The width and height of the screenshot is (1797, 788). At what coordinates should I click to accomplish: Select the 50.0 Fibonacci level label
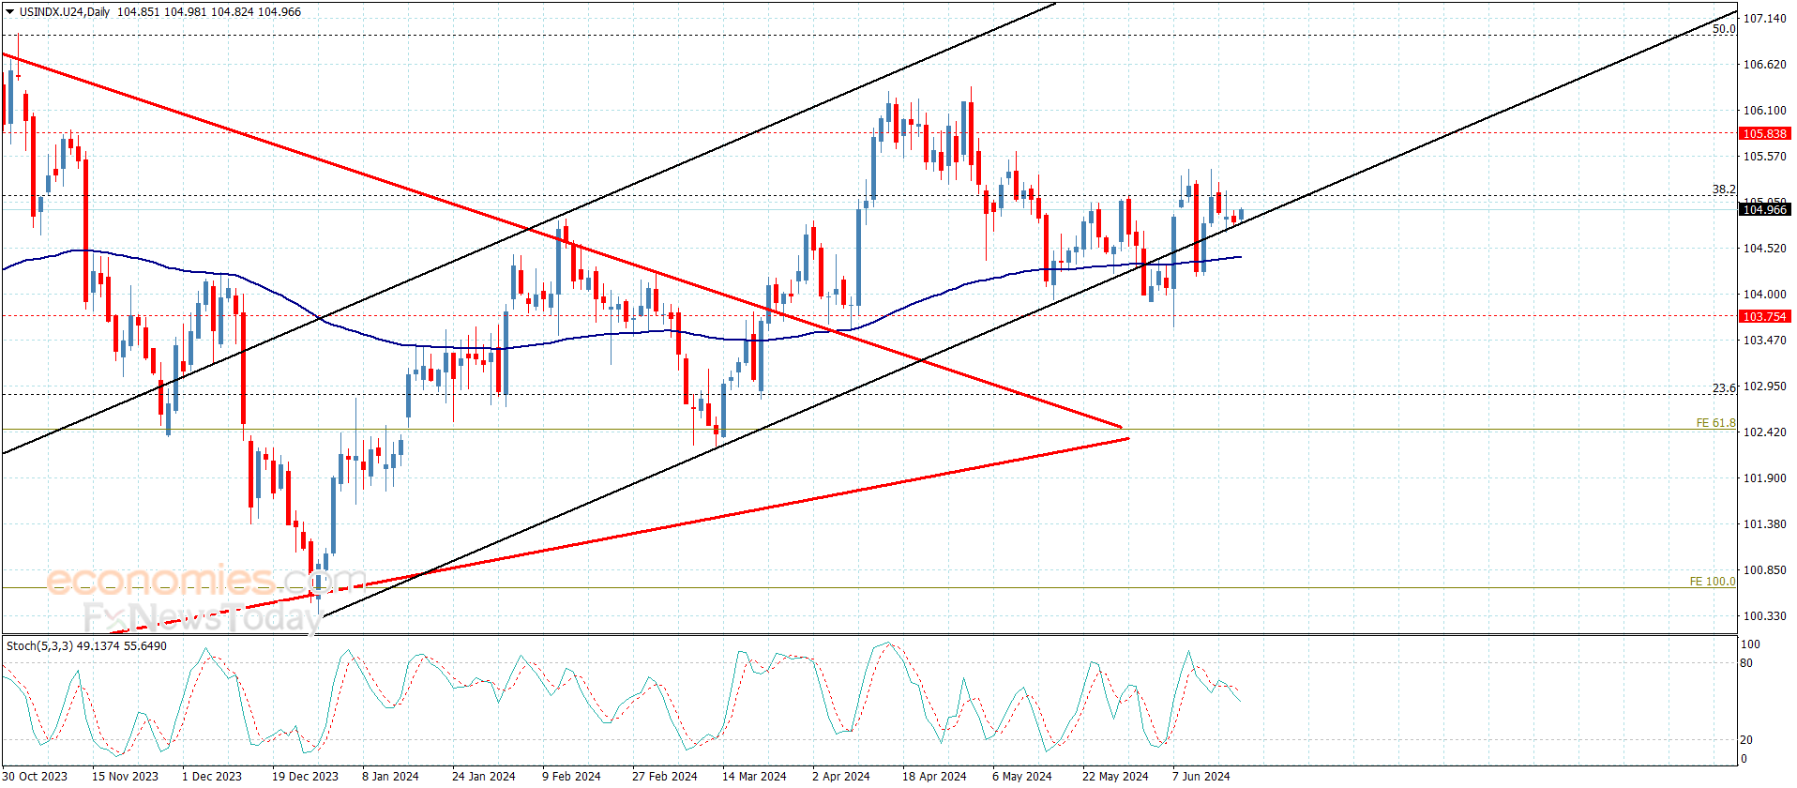click(1724, 29)
